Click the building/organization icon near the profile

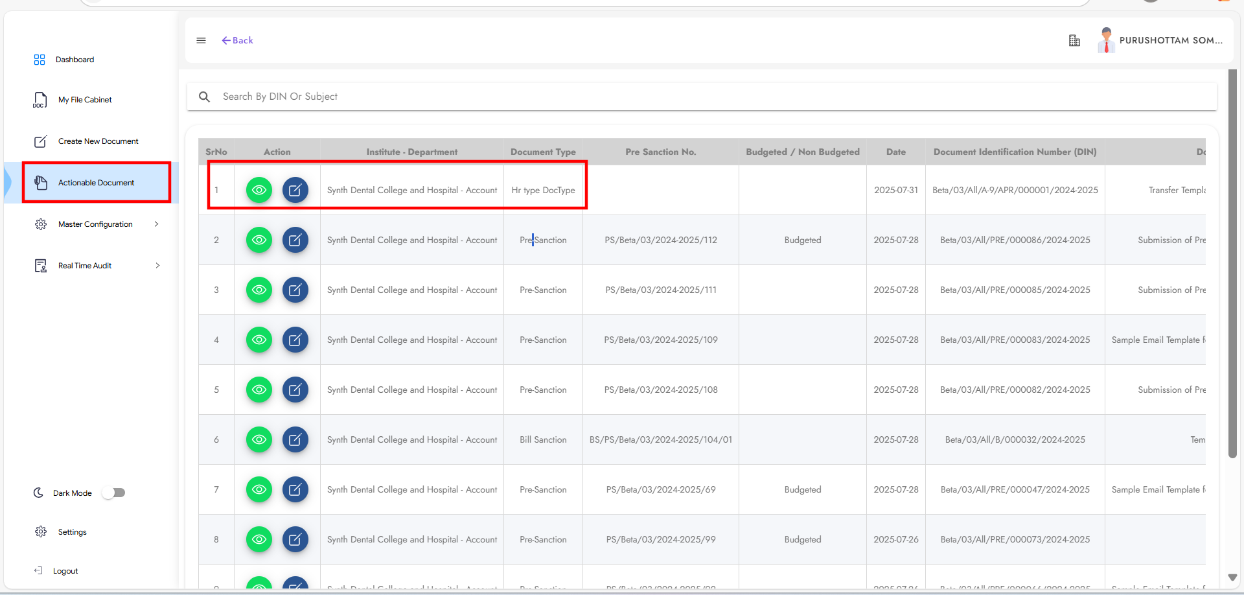(1074, 40)
